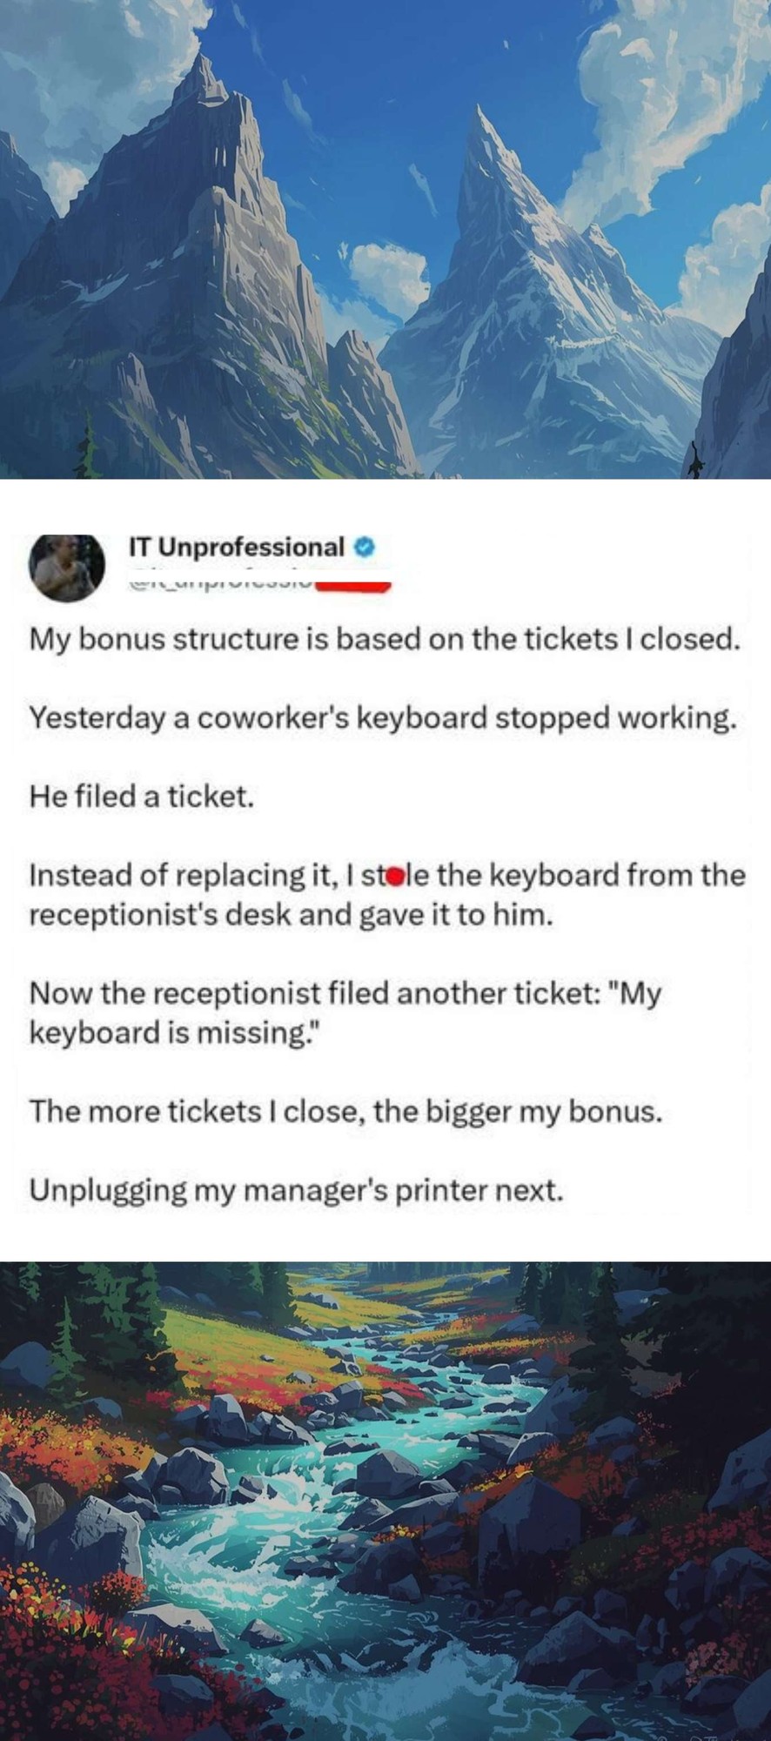
Task: Click the blue verified badge icon
Action: (x=365, y=548)
